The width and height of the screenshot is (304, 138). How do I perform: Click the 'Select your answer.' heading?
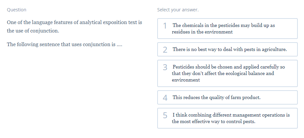pos(178,10)
